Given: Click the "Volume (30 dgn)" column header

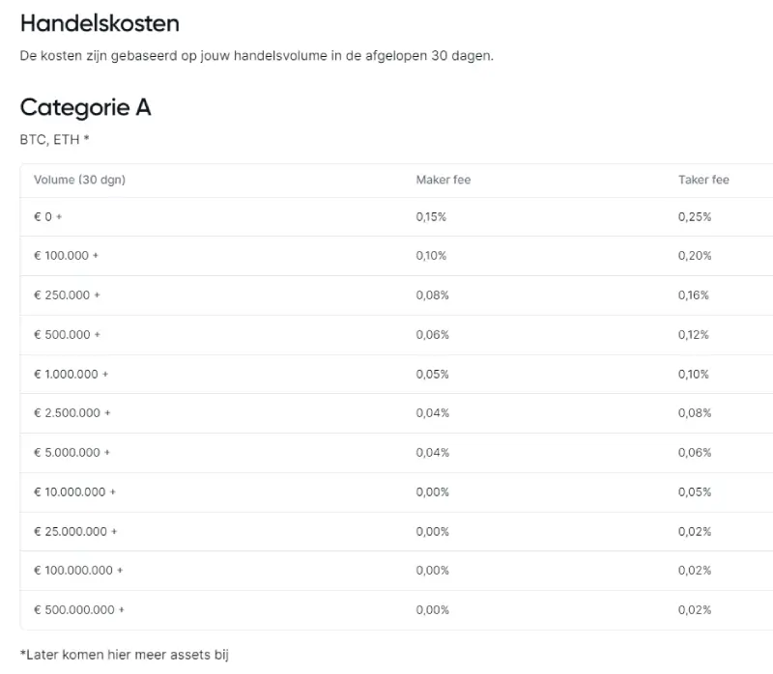Looking at the screenshot, I should 79,181.
